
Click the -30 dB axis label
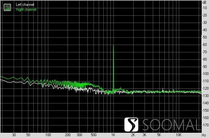[205, 23]
